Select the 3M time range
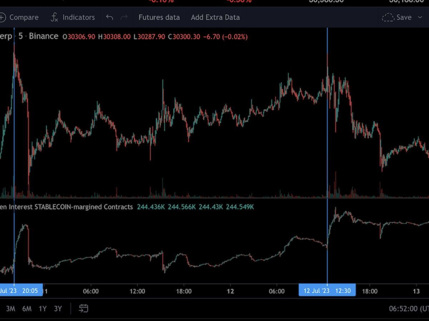The width and height of the screenshot is (429, 321). point(11,309)
